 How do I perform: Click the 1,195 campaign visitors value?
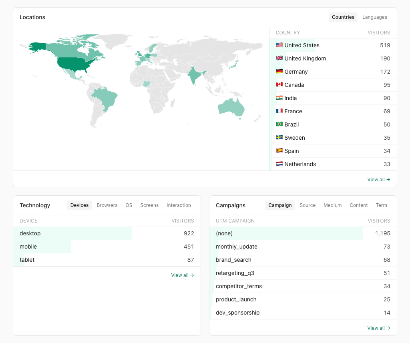point(382,233)
